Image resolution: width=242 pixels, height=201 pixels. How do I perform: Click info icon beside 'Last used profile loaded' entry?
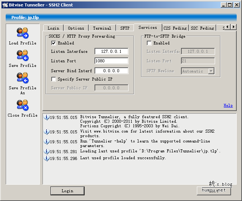(x=46, y=158)
